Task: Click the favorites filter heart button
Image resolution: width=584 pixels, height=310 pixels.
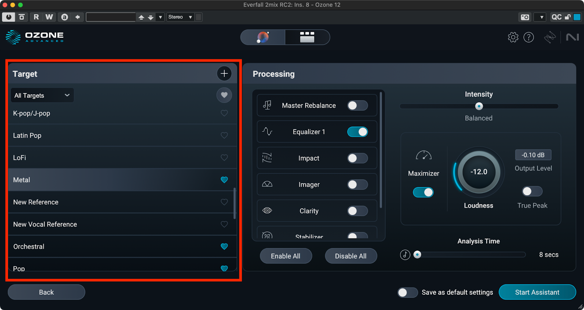Action: point(224,95)
